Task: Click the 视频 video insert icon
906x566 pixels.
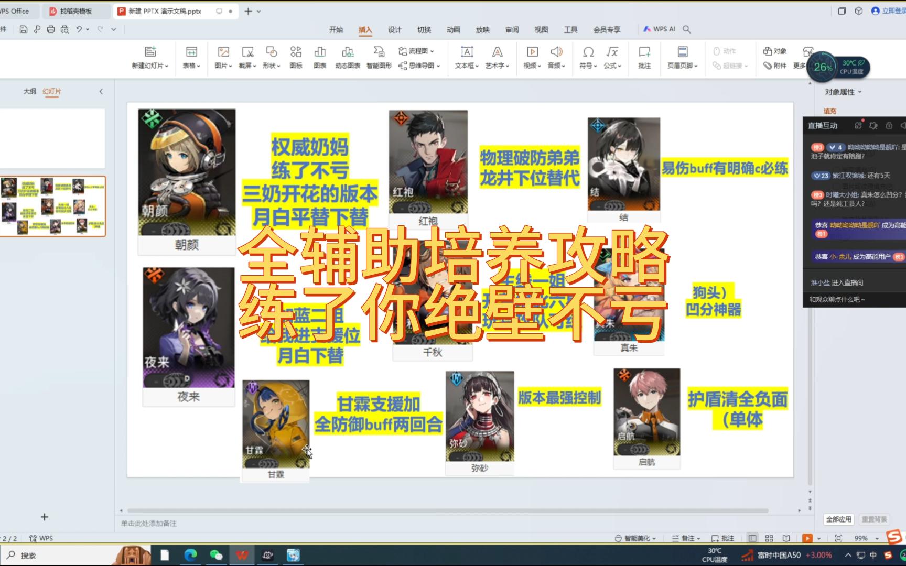Action: (532, 52)
